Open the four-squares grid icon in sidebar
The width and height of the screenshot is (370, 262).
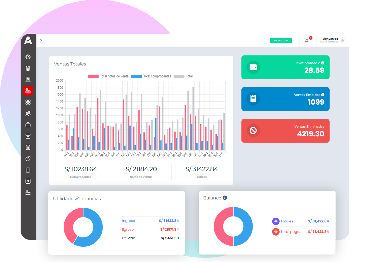tap(28, 102)
